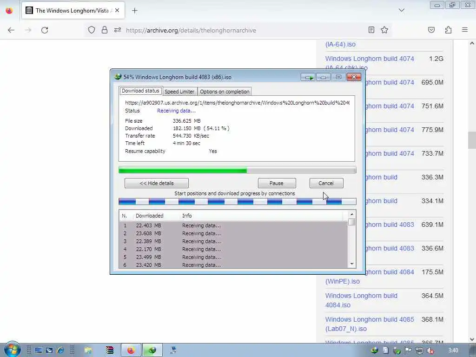The height and width of the screenshot is (357, 476).
Task: Select The Windows Longhorn/Vista browser tab
Action: click(x=73, y=10)
